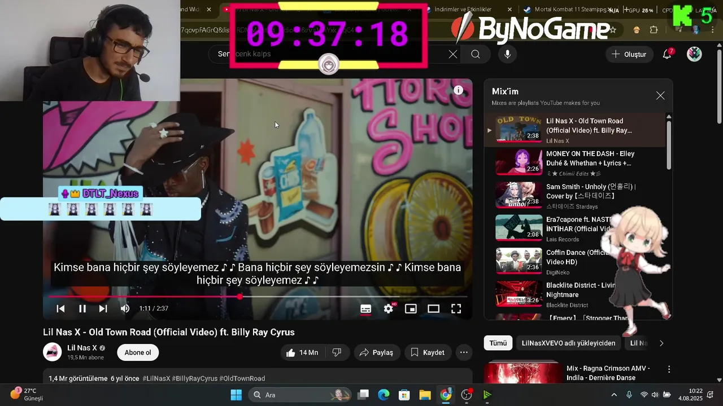The width and height of the screenshot is (723, 406).
Task: Seek on the red video progress bar
Action: (x=258, y=296)
